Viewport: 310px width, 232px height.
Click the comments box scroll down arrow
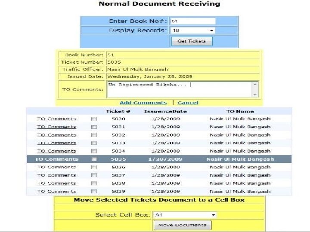coord(255,95)
